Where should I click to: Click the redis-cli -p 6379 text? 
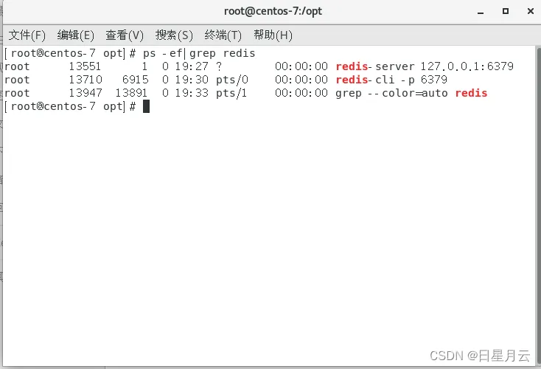(x=391, y=80)
